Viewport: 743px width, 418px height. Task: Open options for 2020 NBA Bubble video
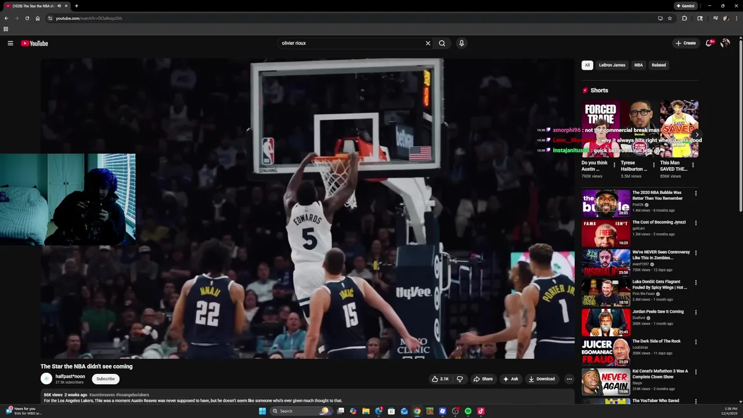(x=696, y=193)
